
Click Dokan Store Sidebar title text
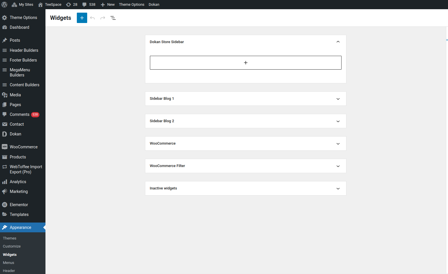pyautogui.click(x=167, y=42)
